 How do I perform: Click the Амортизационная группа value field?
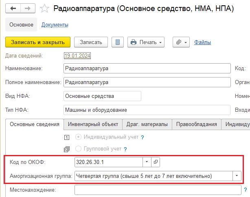point(154,176)
